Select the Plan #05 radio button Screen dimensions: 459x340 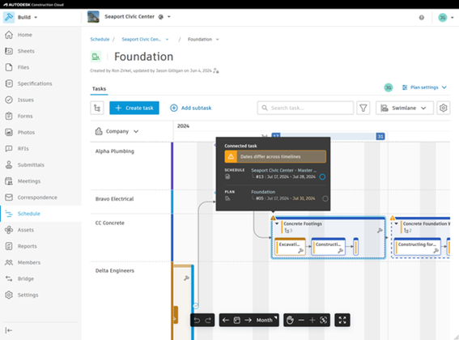click(325, 198)
